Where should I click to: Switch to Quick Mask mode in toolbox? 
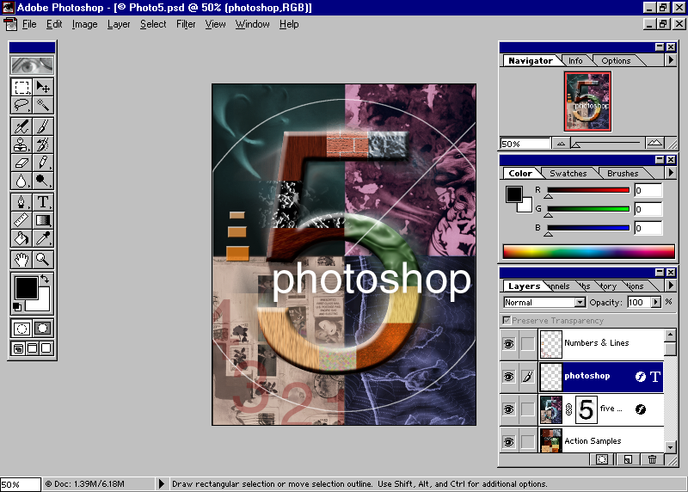(x=43, y=329)
